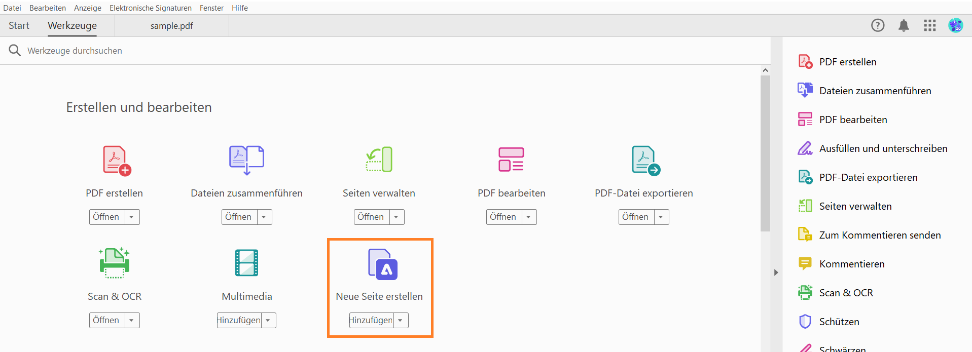Click the Dateien zusammenführen tool icon

[246, 160]
